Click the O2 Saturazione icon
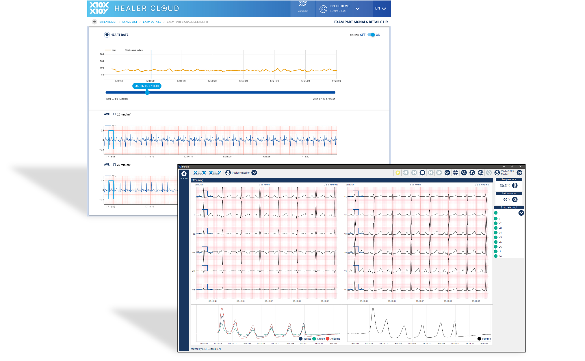Screen dimensions: 585x361 click(x=515, y=200)
